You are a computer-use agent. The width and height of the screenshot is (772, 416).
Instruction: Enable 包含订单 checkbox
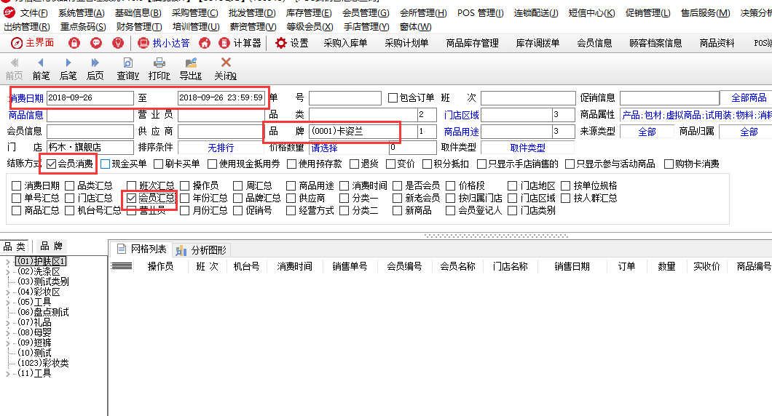pyautogui.click(x=393, y=98)
